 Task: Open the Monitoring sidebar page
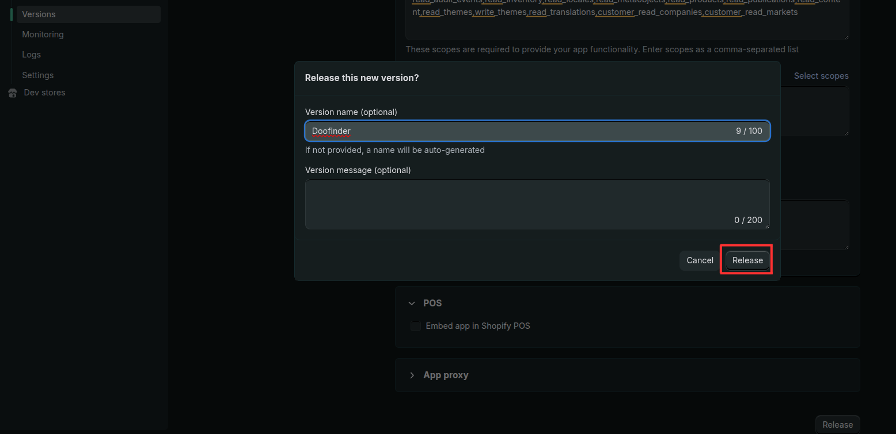point(43,34)
